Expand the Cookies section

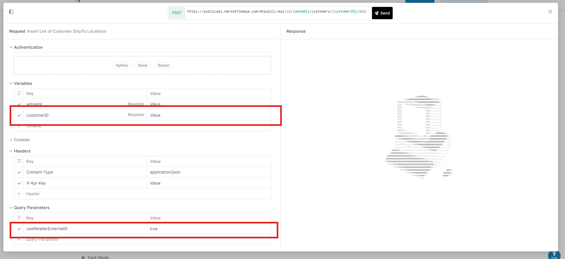[x=11, y=140]
